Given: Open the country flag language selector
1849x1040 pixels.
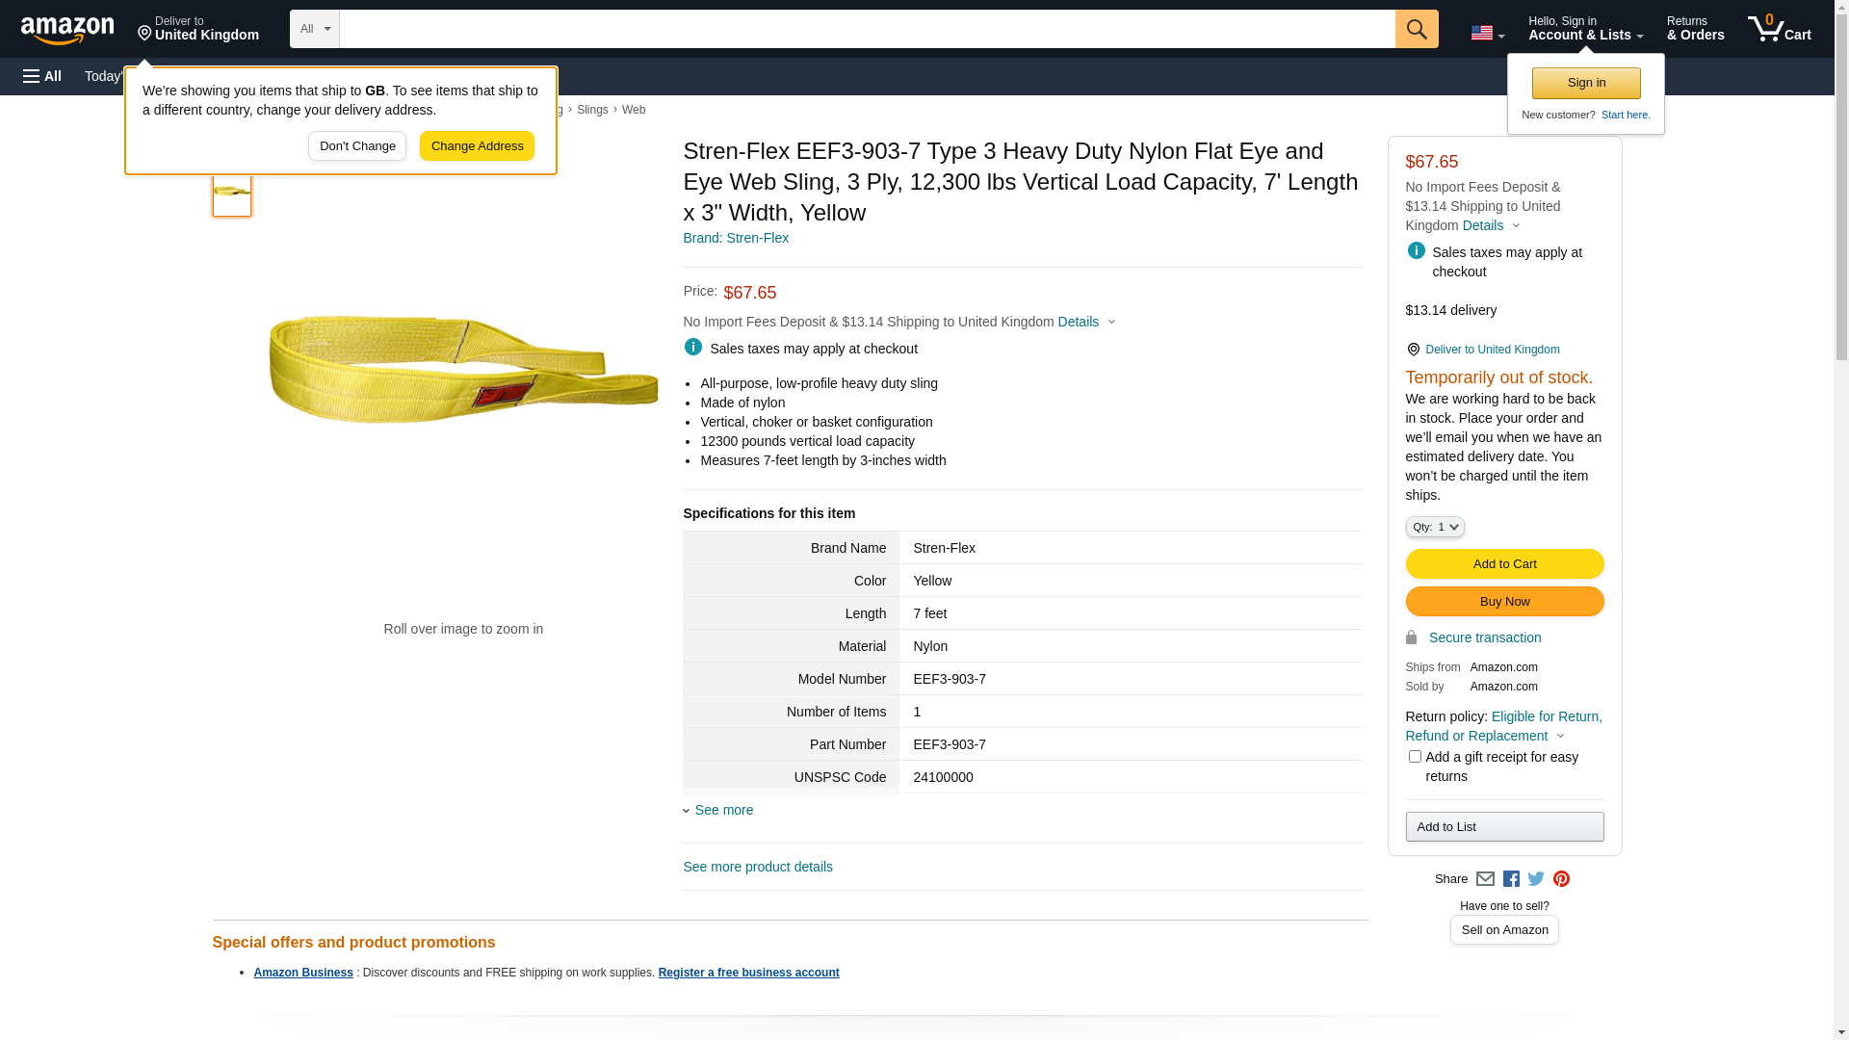Looking at the screenshot, I should click(x=1487, y=33).
